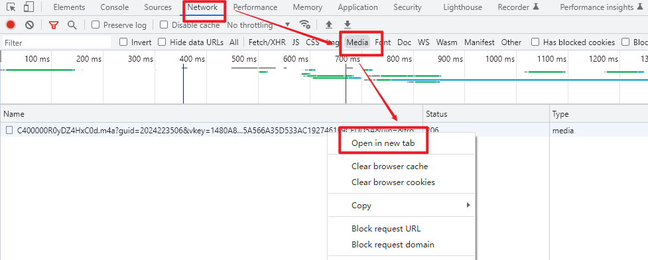The image size is (648, 260).
Task: Open the Lighthouse tab
Action: point(462,7)
